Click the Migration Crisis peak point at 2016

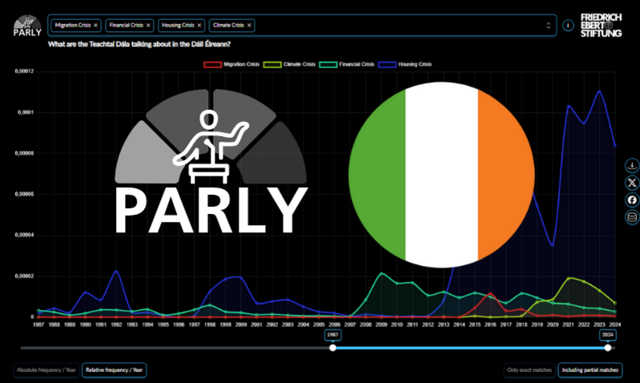490,293
